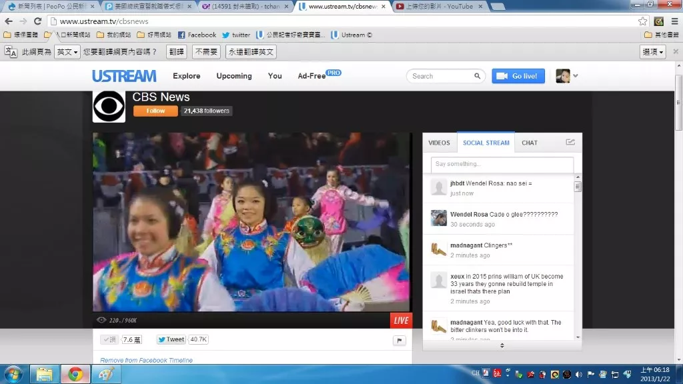Screen dimensions: 683x384
Task: Click the pop-out icon beside the Chat tab
Action: (570, 143)
